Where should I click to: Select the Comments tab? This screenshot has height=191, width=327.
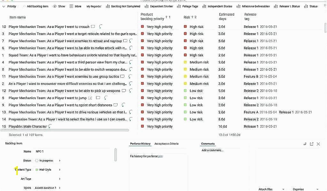coord(208,144)
